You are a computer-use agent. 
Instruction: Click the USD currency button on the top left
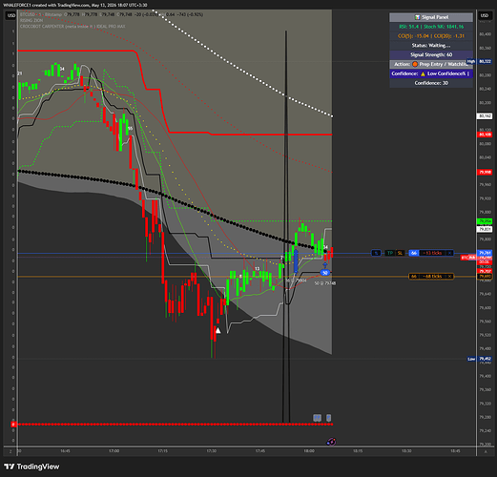coord(11,15)
